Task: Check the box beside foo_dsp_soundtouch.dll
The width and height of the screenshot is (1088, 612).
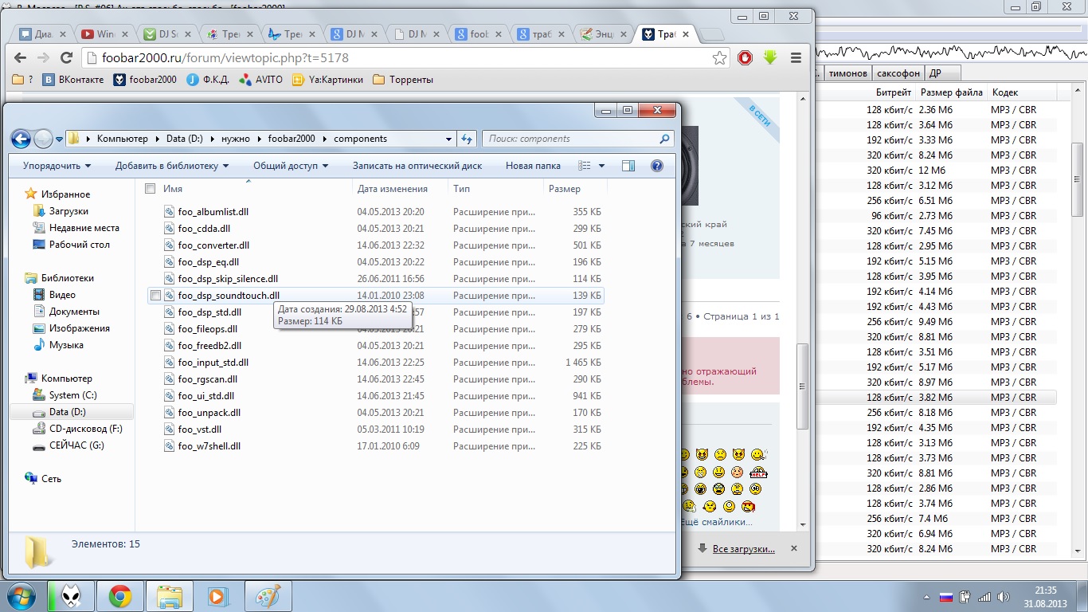Action: pos(156,296)
